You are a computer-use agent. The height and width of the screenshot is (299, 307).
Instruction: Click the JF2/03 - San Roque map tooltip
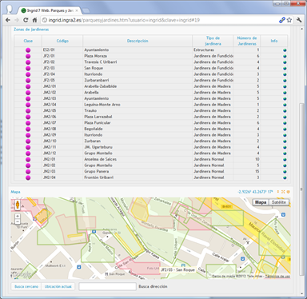tap(177, 270)
